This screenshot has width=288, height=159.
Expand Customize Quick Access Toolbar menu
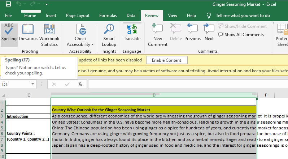click(x=47, y=5)
